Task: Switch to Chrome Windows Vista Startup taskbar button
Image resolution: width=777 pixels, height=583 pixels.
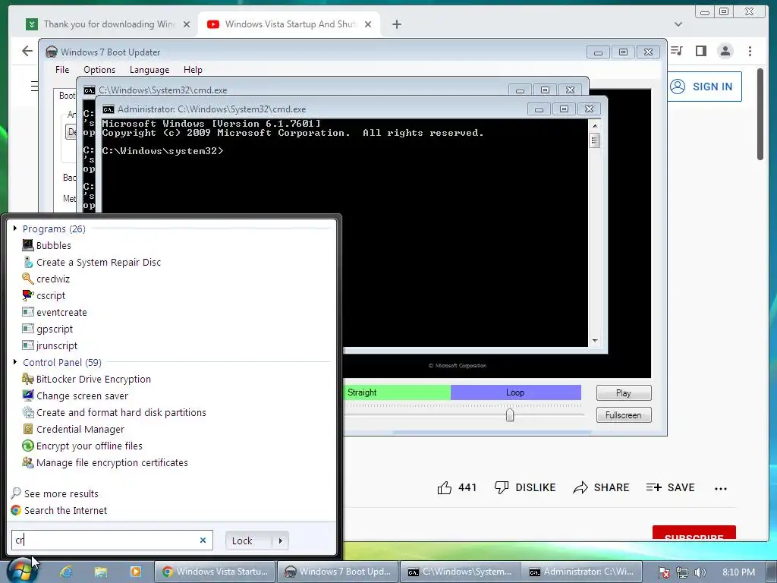Action: [215, 572]
